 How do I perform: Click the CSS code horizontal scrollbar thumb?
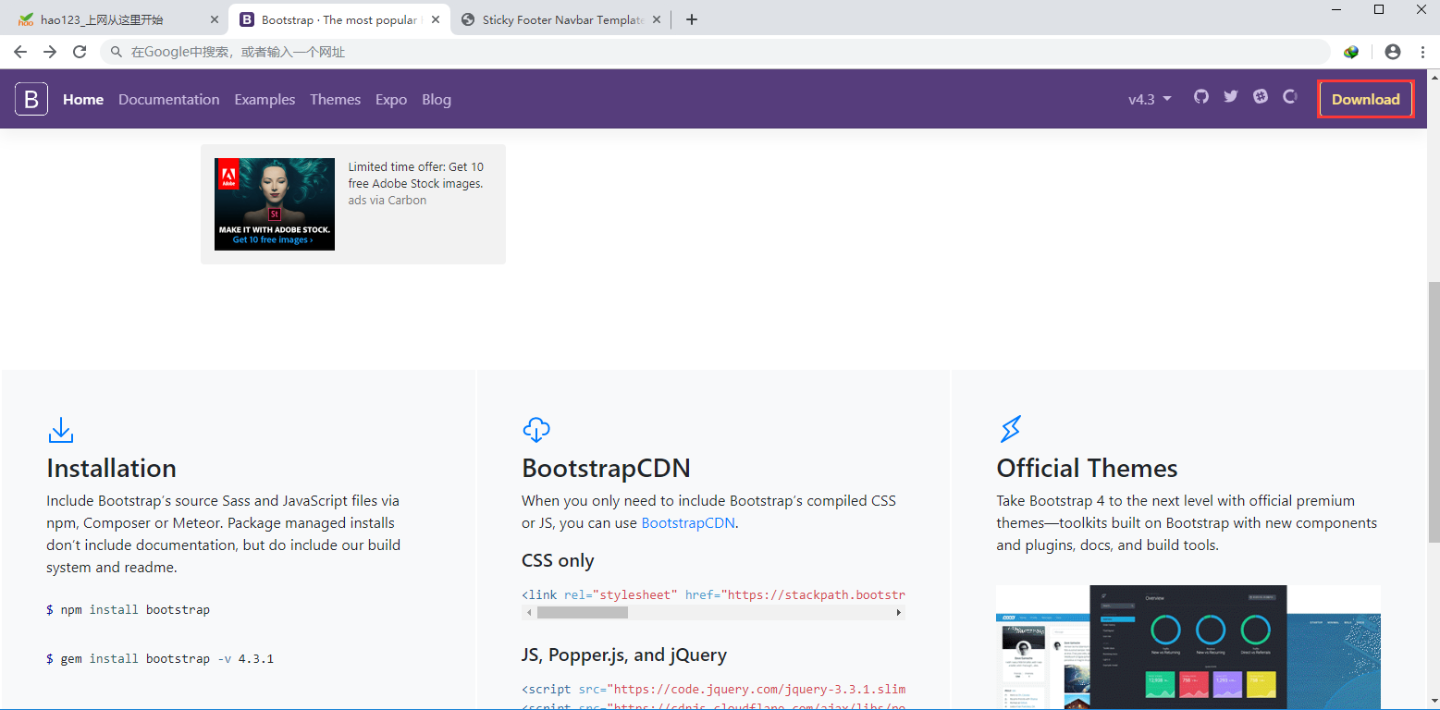[583, 612]
